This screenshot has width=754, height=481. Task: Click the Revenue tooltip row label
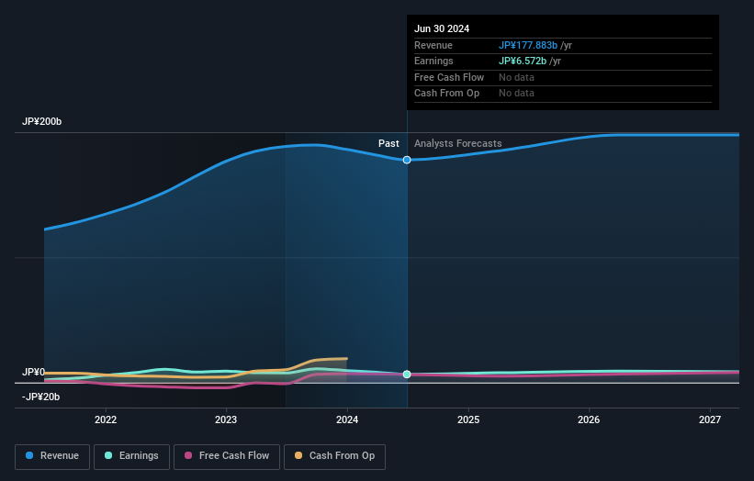[433, 45]
